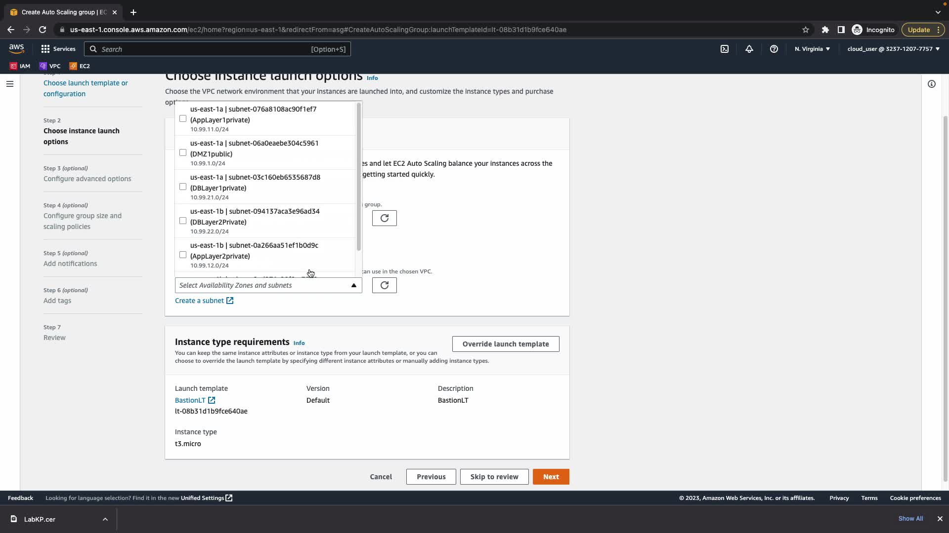The height and width of the screenshot is (533, 949).
Task: Open the N. Virginia region dropdown
Action: tap(812, 49)
